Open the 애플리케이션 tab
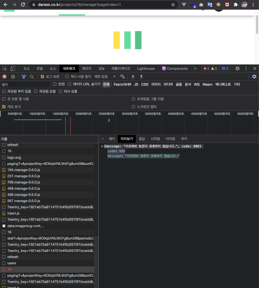The width and height of the screenshot is (259, 288). (121, 68)
